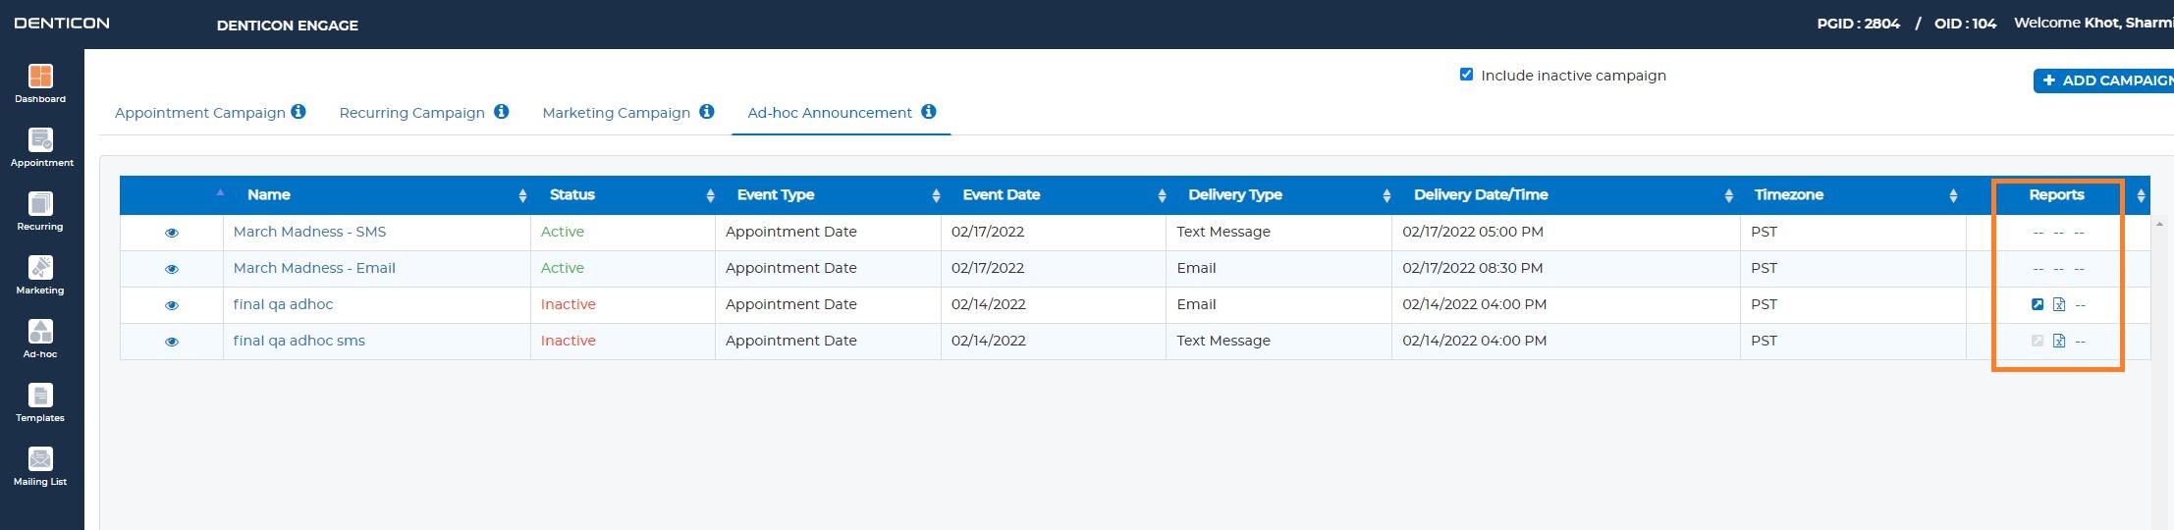Viewport: 2174px width, 530px height.
Task: Click the OID : 104 label
Action: tap(1965, 24)
